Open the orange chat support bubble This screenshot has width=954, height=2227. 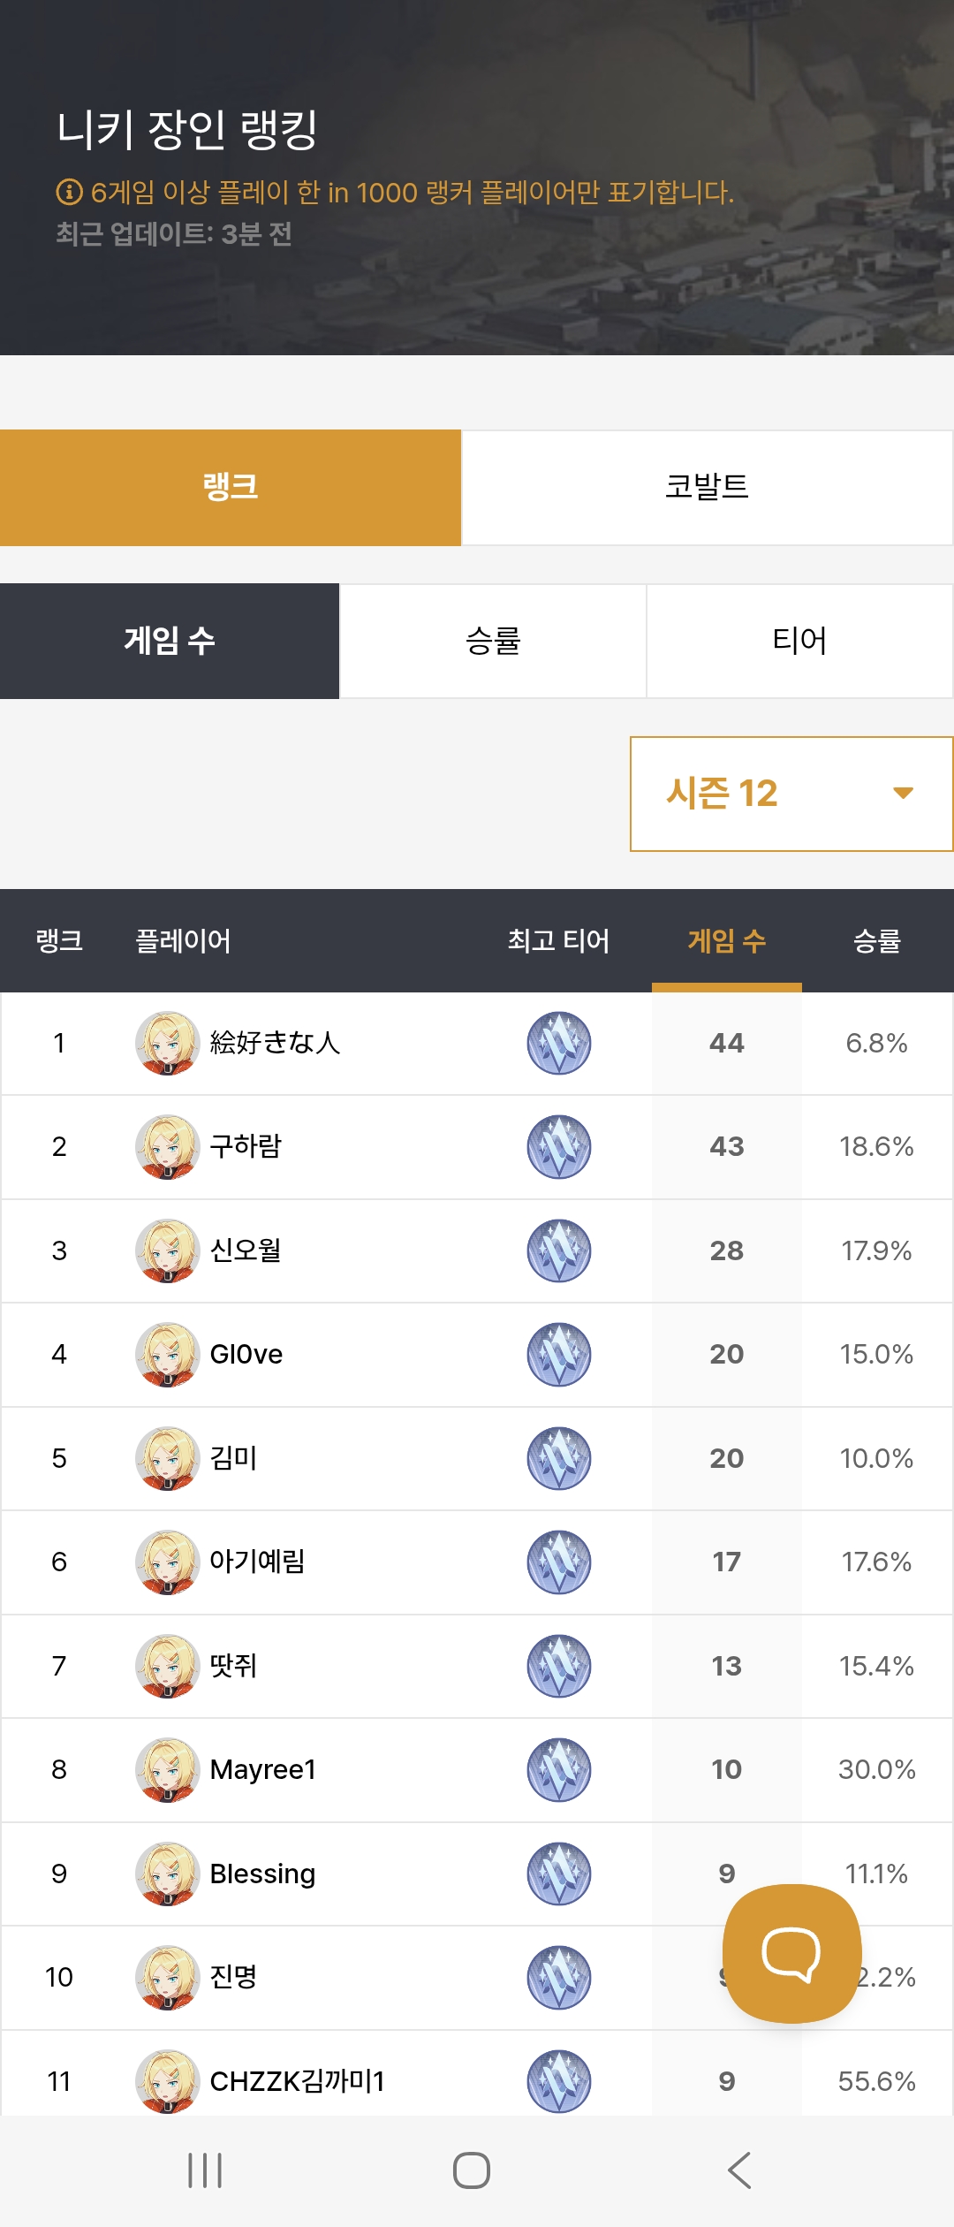[791, 1953]
